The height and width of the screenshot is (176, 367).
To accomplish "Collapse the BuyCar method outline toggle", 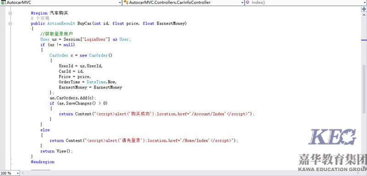I will click(x=10, y=24).
